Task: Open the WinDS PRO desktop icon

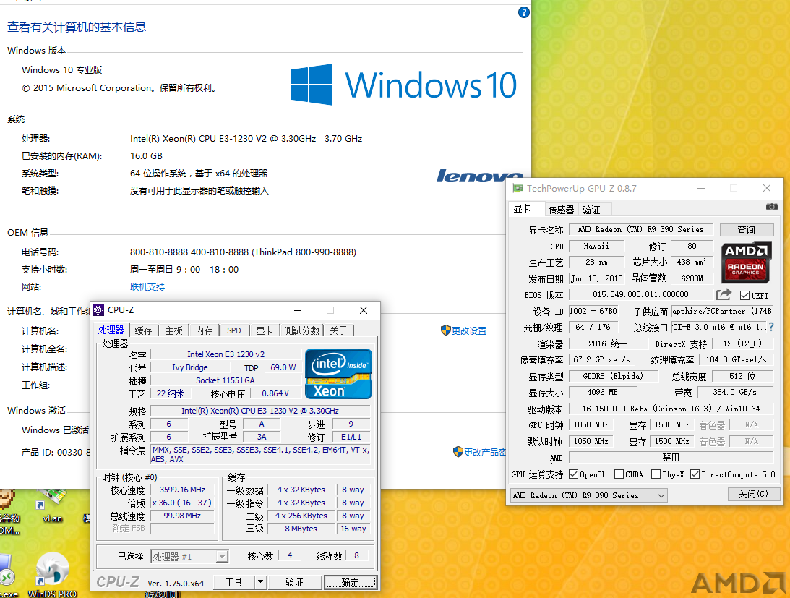Action: pyautogui.click(x=52, y=575)
